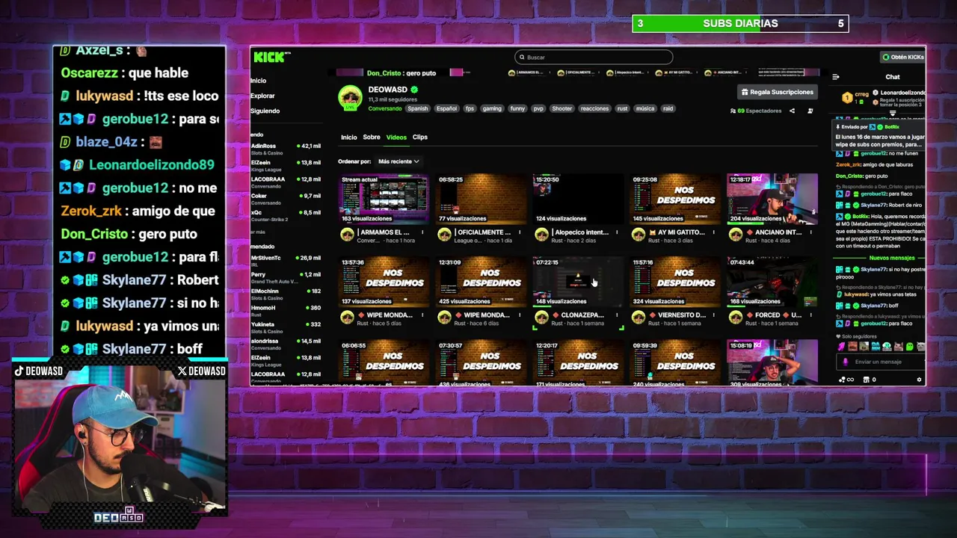Click the SUBS DIARIAS progress bar

(x=741, y=24)
